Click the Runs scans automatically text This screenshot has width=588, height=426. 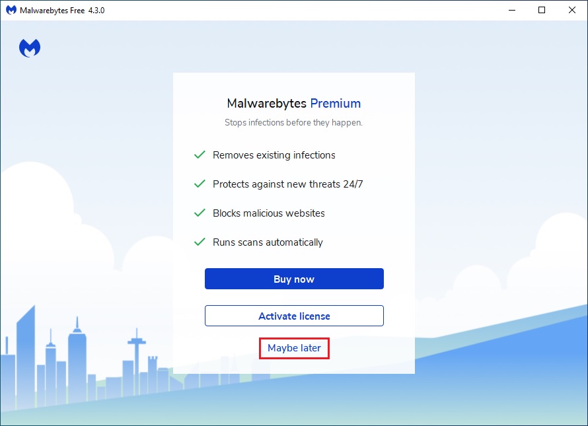(268, 242)
